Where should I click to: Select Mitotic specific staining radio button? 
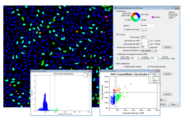pyautogui.click(x=124, y=67)
